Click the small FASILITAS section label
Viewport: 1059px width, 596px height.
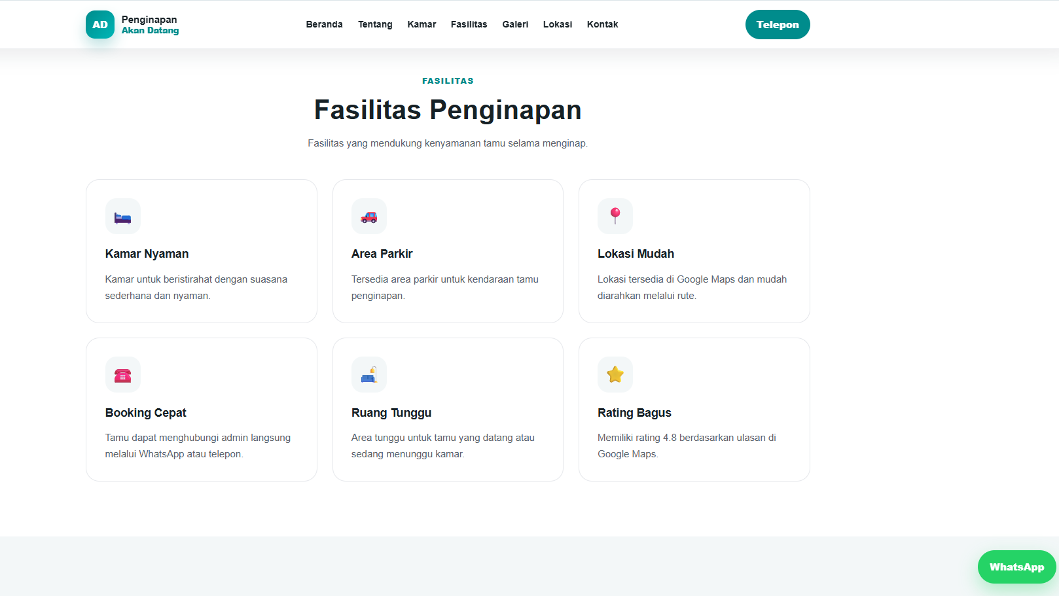click(x=448, y=81)
